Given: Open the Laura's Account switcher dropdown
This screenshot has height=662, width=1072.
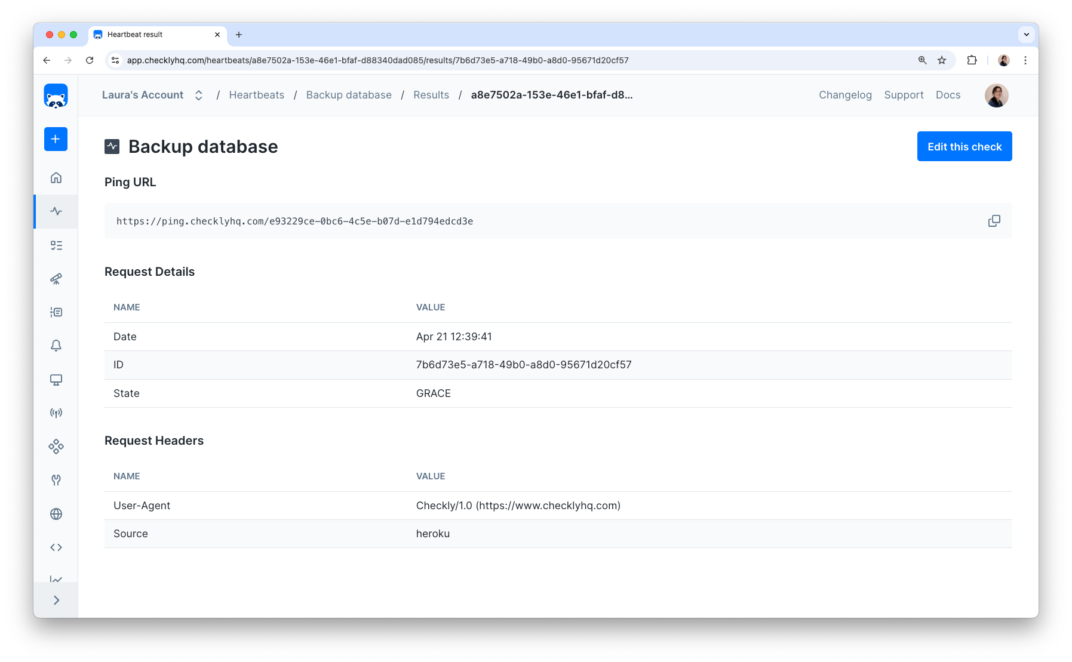Looking at the screenshot, I should (x=152, y=95).
